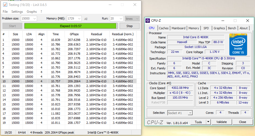Click the All memory label
255x136 pixels.
(x=86, y=19)
